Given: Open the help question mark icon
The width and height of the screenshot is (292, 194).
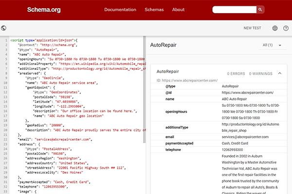Looking at the screenshot, I should 286,28.
